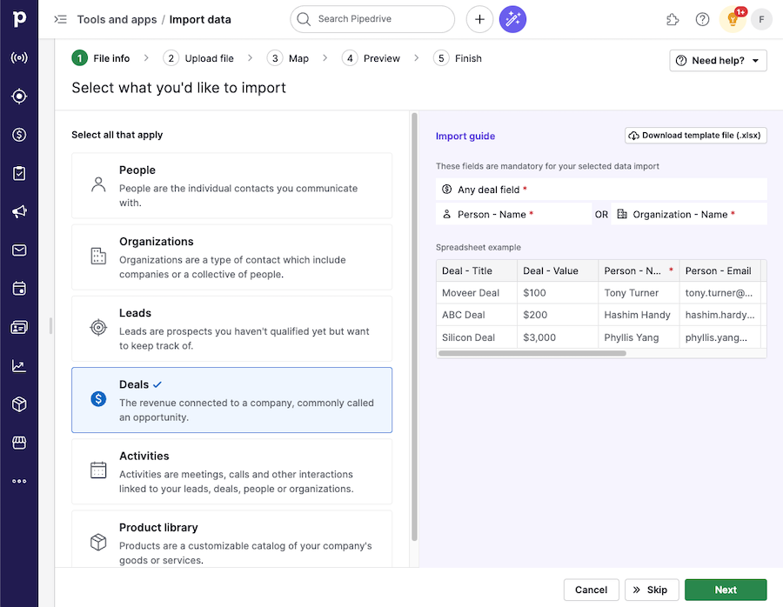Open Campaigns megaphone icon in sidebar
This screenshot has width=783, height=607.
click(19, 211)
